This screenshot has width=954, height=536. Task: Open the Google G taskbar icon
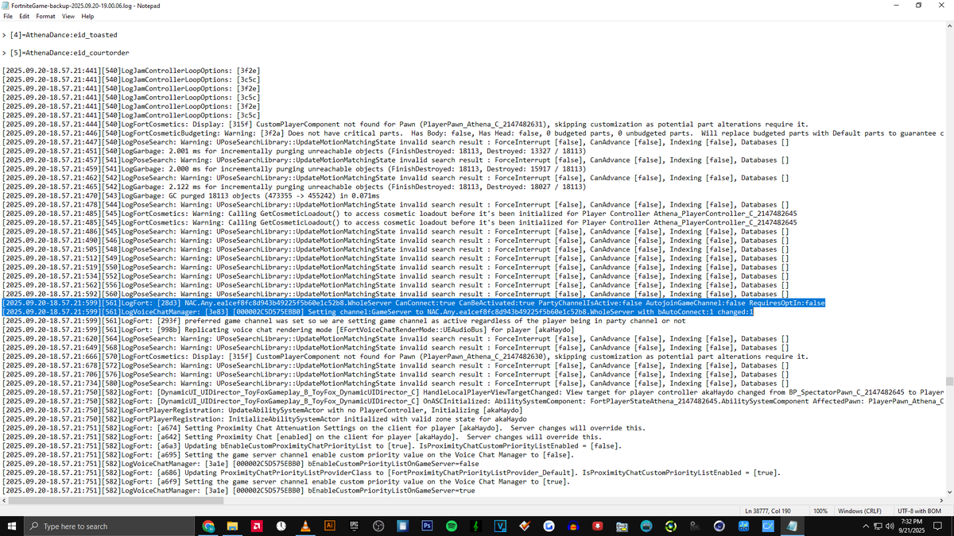point(549,526)
